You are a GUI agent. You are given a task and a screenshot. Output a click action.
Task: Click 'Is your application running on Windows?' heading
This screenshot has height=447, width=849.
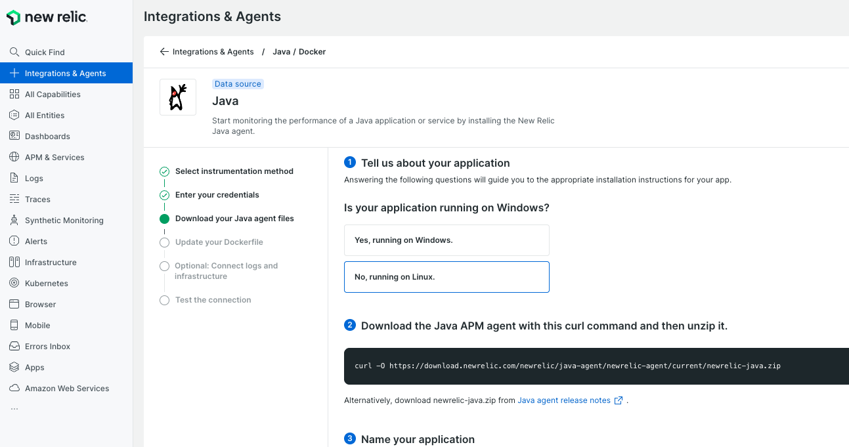tap(446, 208)
